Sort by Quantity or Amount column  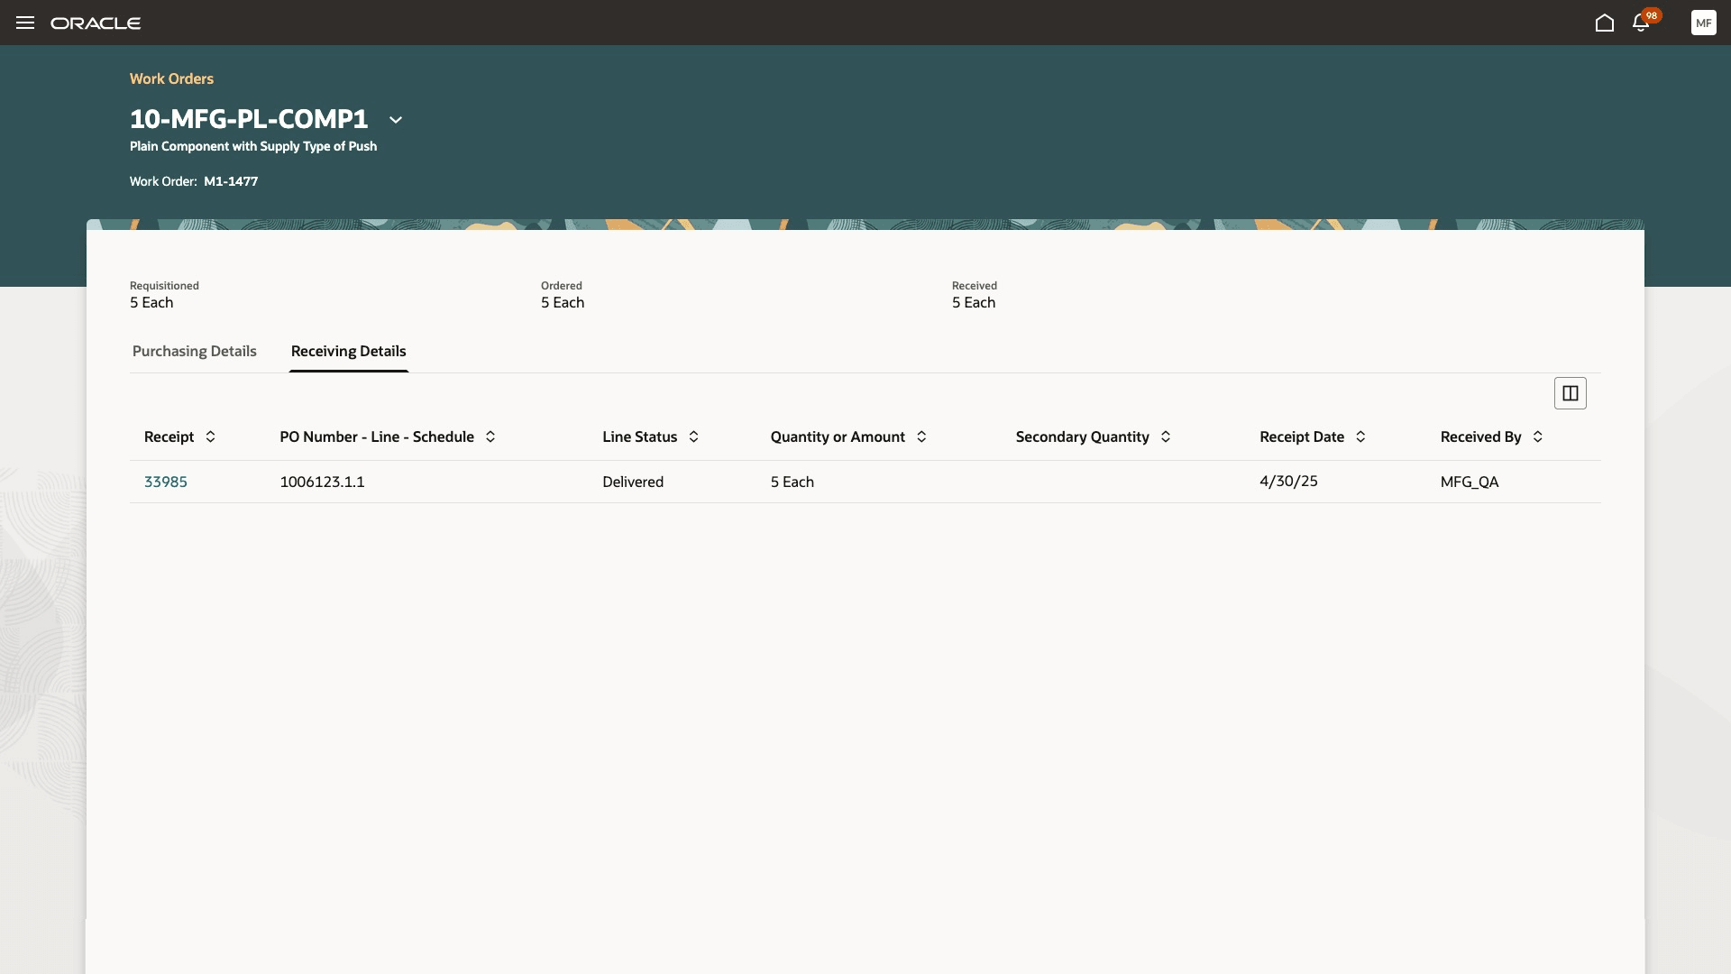(921, 436)
